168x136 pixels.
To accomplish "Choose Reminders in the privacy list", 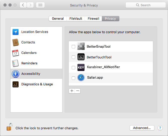I will [x=36, y=63].
